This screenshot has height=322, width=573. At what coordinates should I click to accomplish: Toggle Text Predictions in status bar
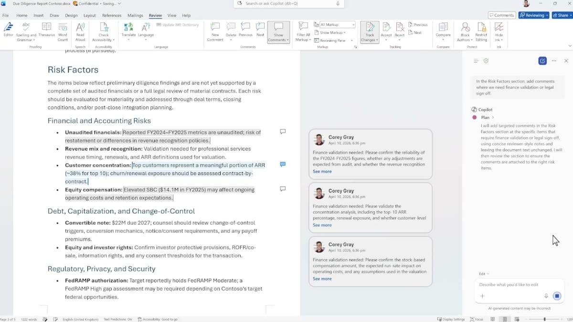(x=118, y=319)
